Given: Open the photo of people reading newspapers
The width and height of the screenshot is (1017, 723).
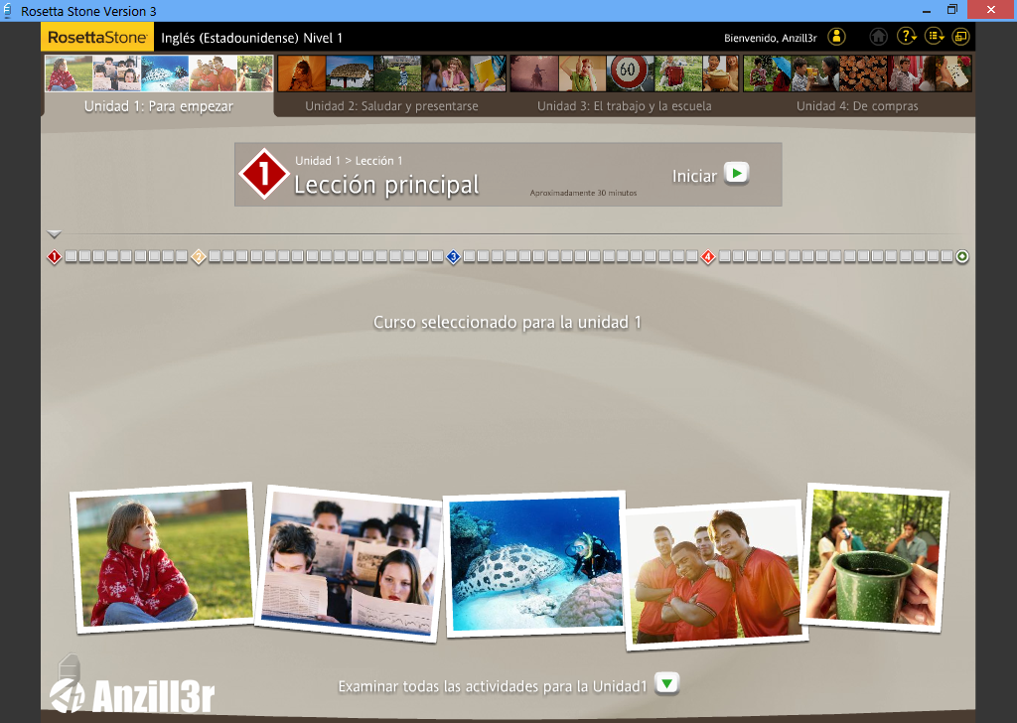Looking at the screenshot, I should 351,563.
